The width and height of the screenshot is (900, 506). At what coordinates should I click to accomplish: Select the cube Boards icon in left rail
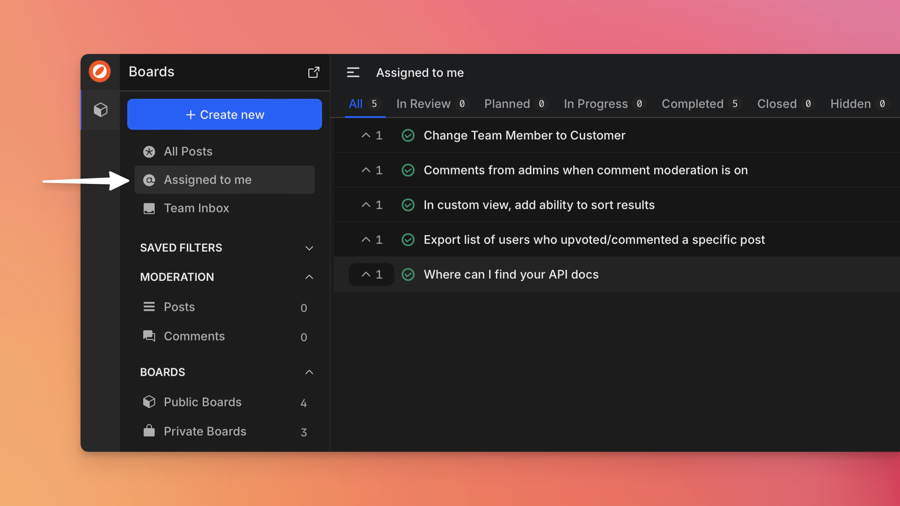click(101, 110)
